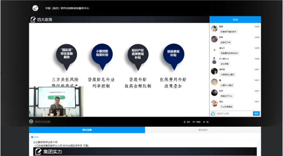Select the 江苏信保集团南京分公司 speaker line
Viewport: 283px width, 156px height.
point(62,145)
